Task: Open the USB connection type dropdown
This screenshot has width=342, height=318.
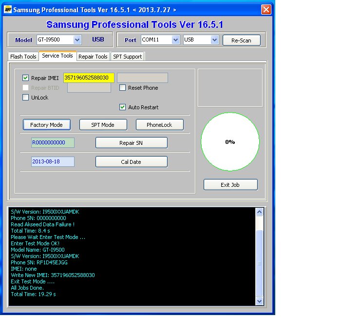Action: click(x=215, y=40)
